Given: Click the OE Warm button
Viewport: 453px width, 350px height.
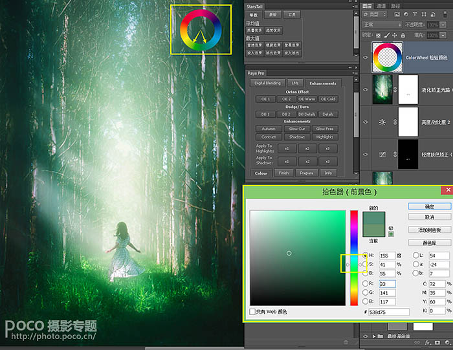Looking at the screenshot, I should pyautogui.click(x=307, y=99).
